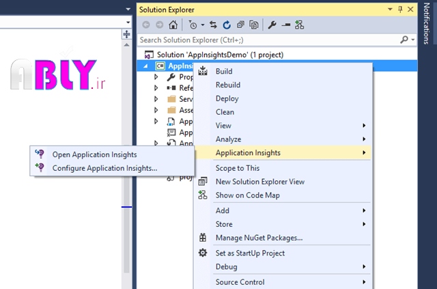Click the Forward navigation arrow in Solution Explorer
This screenshot has height=289, width=437.
(159, 25)
